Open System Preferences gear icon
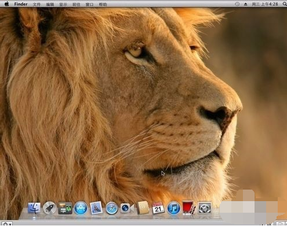Viewport: 287px width, 226px height. 205,208
